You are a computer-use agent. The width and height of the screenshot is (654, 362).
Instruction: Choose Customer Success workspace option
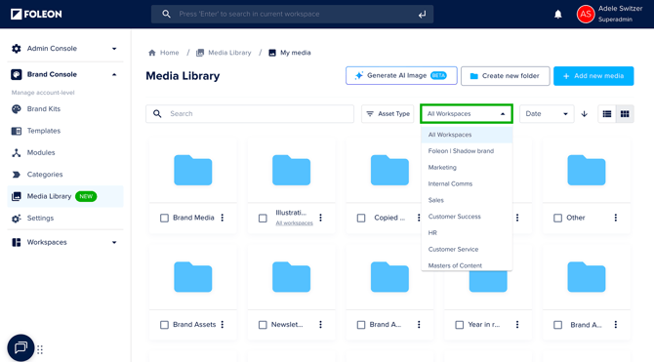point(467,217)
